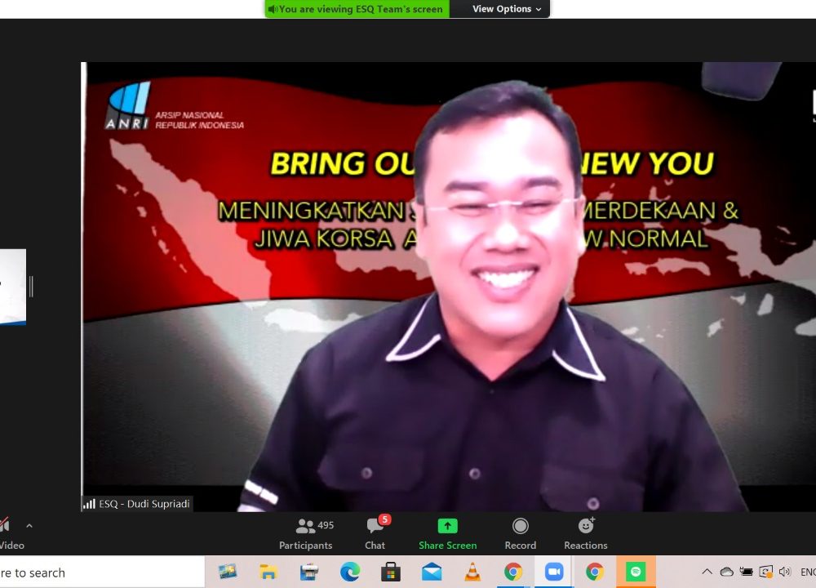Viewport: 816px width, 588px height.
Task: Open Microsoft Edge from the taskbar
Action: click(x=350, y=572)
